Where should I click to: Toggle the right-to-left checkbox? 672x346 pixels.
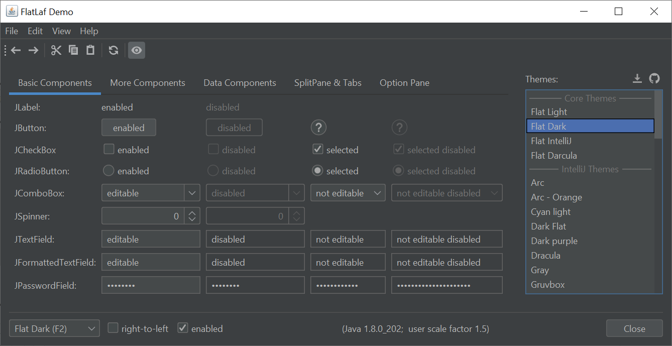click(x=114, y=328)
